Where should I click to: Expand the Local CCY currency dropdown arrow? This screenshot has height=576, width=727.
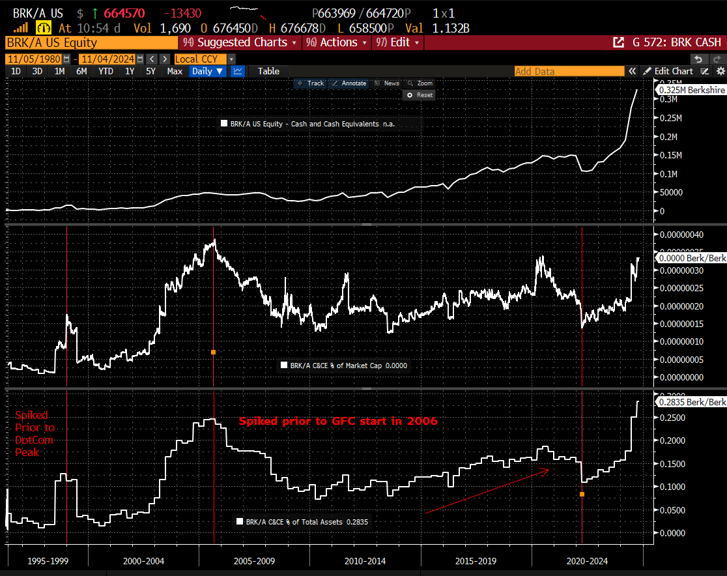pyautogui.click(x=231, y=59)
